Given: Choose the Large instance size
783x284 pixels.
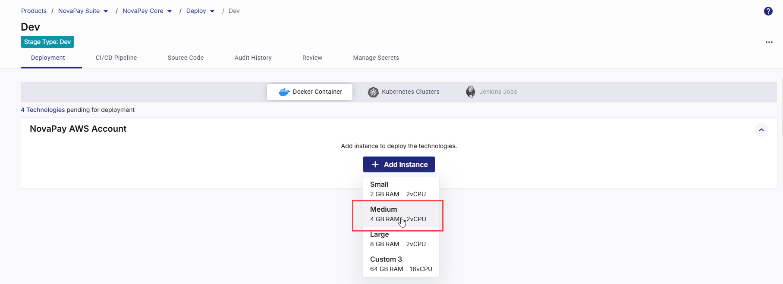Looking at the screenshot, I should [401, 239].
